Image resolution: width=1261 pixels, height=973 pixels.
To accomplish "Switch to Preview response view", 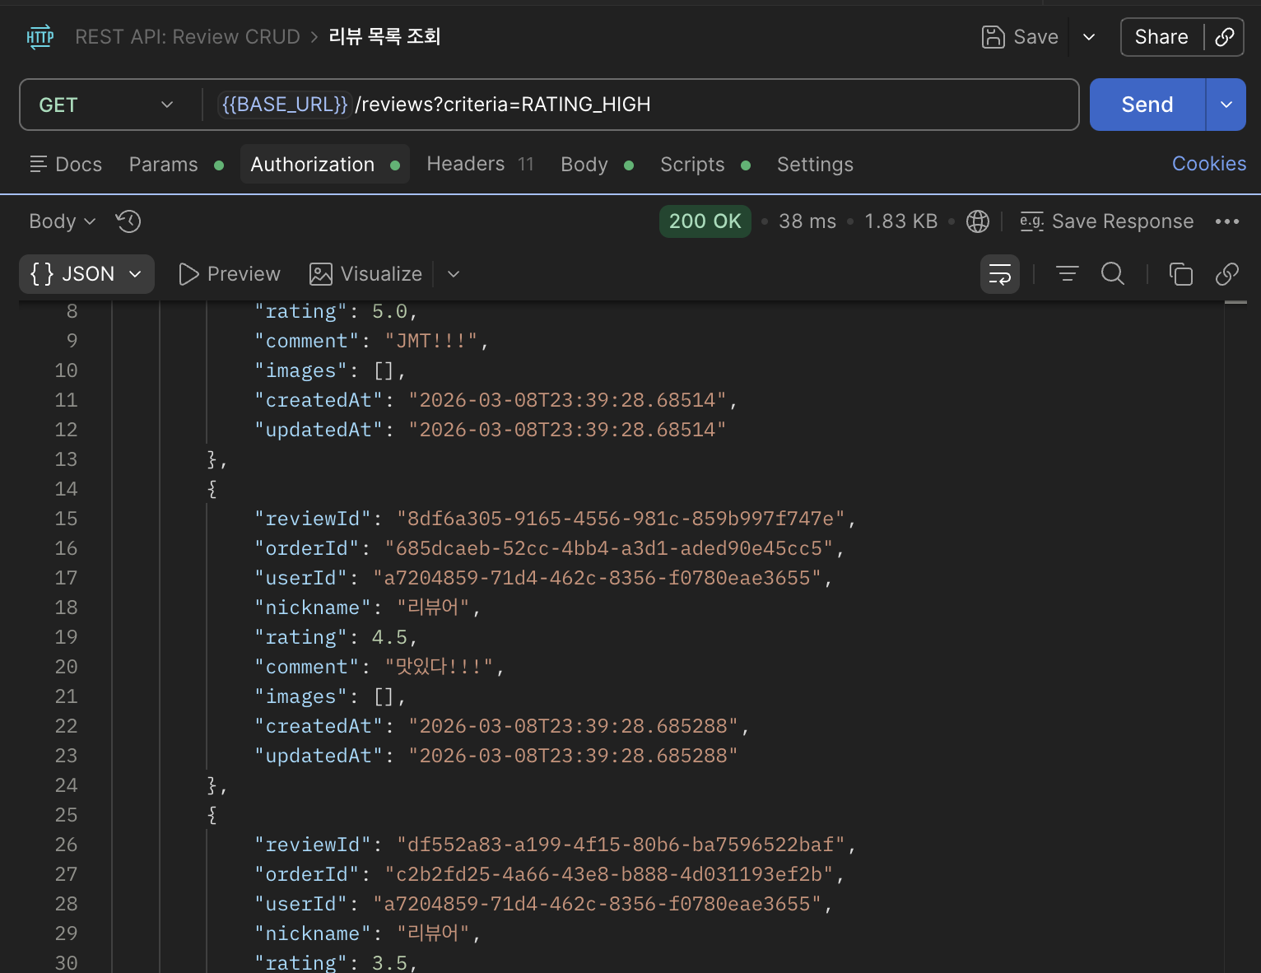I will [x=230, y=274].
